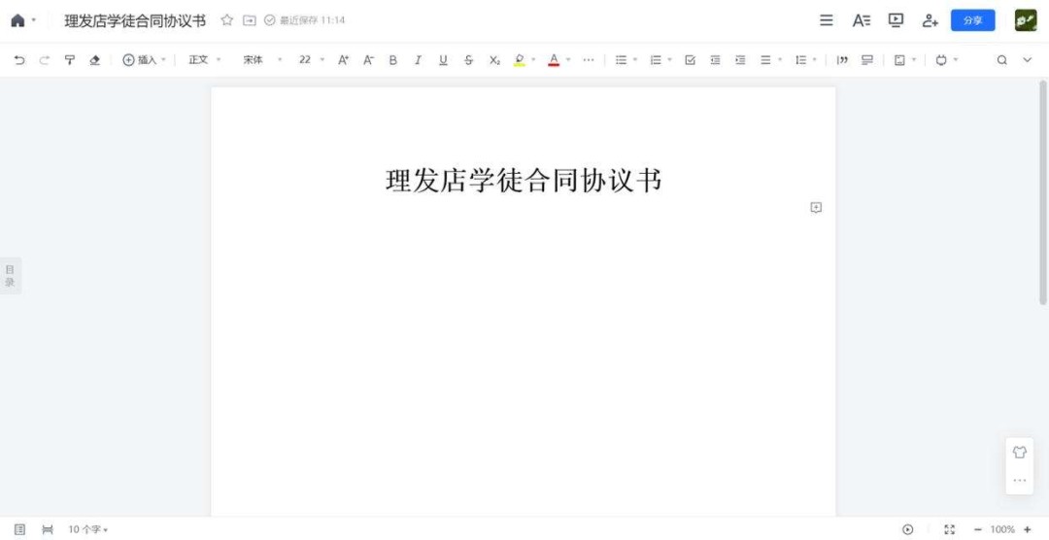Add a comment beside the heading
Image resolution: width=1049 pixels, height=540 pixels.
[816, 208]
